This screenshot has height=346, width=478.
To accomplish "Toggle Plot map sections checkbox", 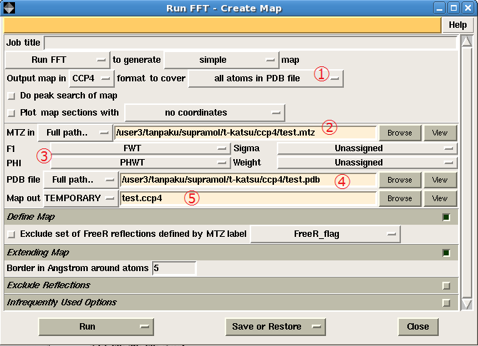I will [11, 113].
